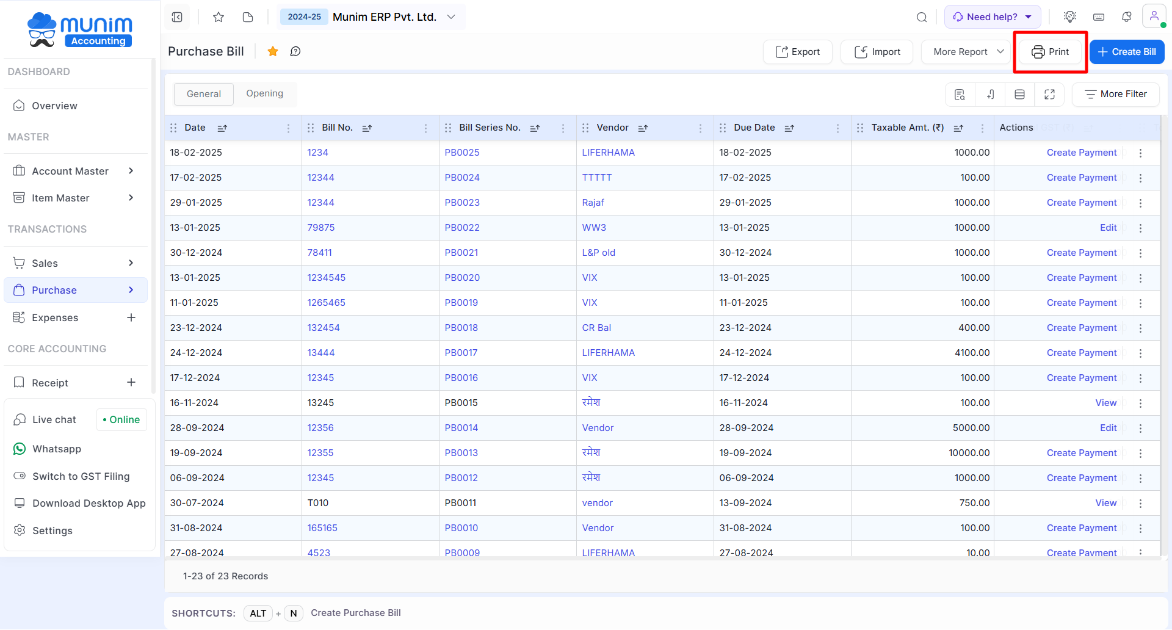Open vendor Rajaf link
Viewport: 1172px width, 630px height.
pyautogui.click(x=593, y=203)
